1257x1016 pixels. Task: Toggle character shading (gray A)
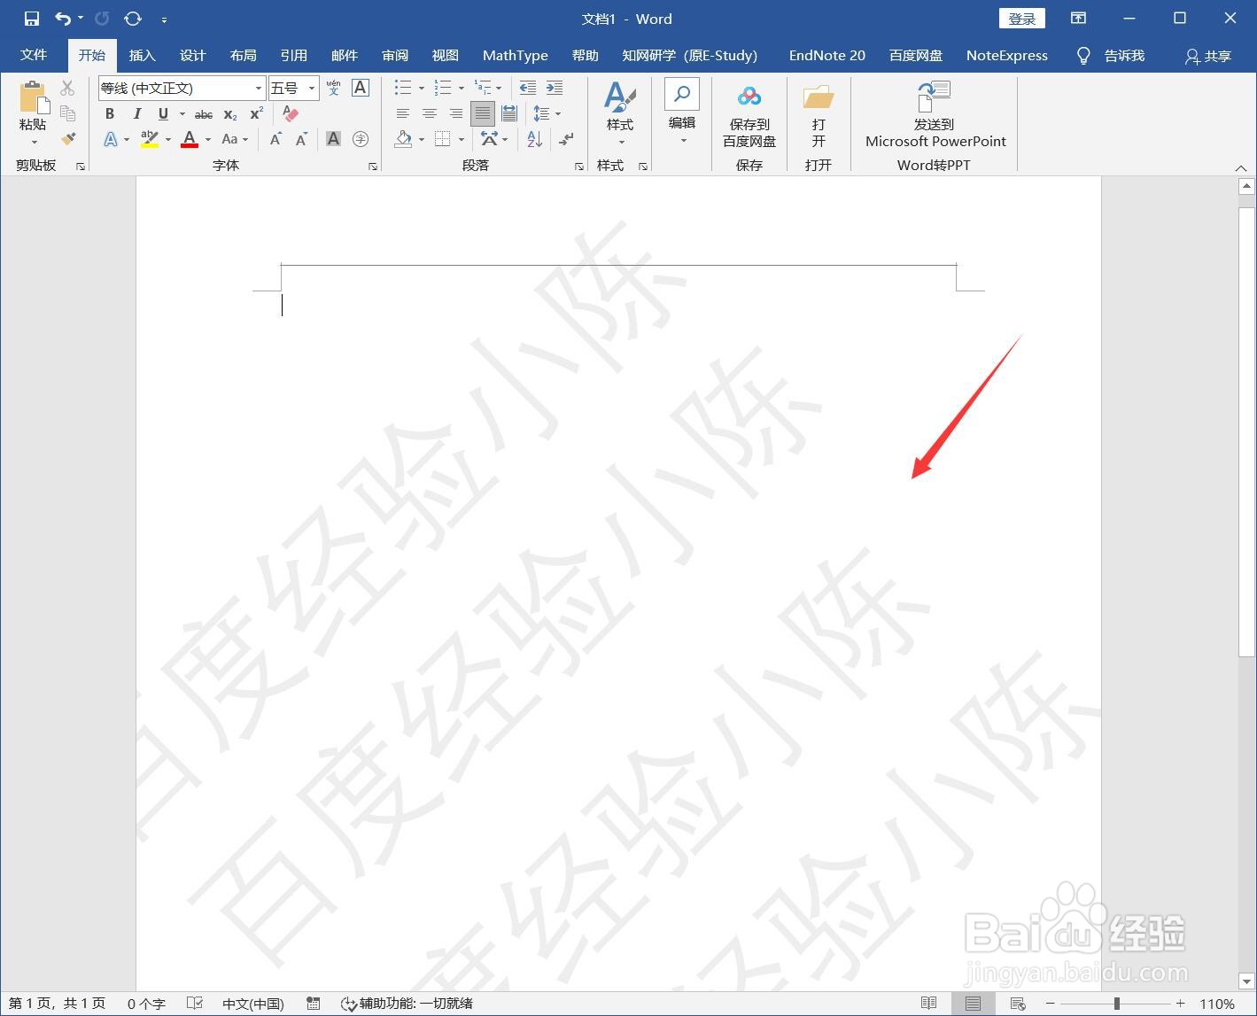coord(333,139)
